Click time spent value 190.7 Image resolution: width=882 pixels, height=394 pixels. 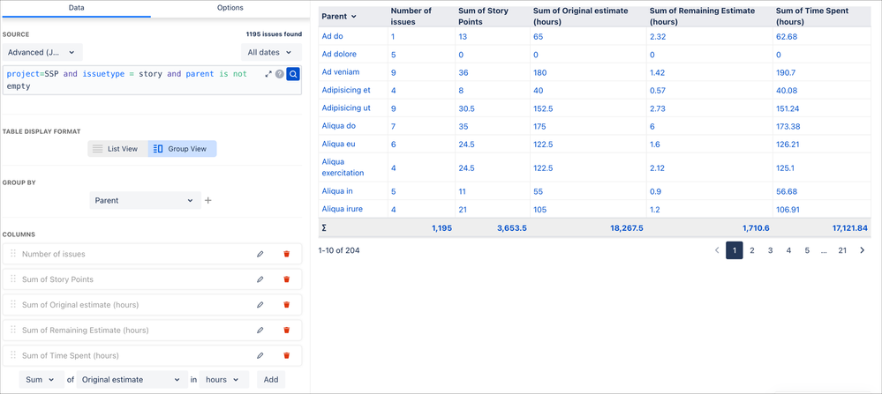[x=785, y=72]
